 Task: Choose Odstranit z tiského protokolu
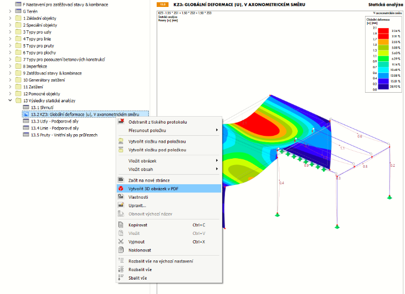pyautogui.click(x=169, y=122)
